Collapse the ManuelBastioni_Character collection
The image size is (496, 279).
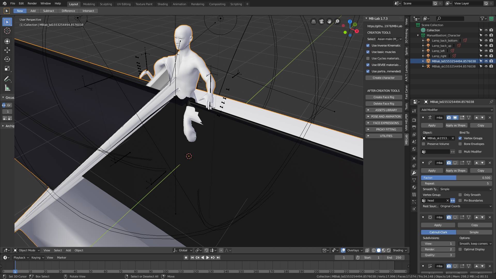418,35
